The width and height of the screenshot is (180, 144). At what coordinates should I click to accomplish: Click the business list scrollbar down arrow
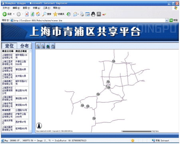(30, 131)
